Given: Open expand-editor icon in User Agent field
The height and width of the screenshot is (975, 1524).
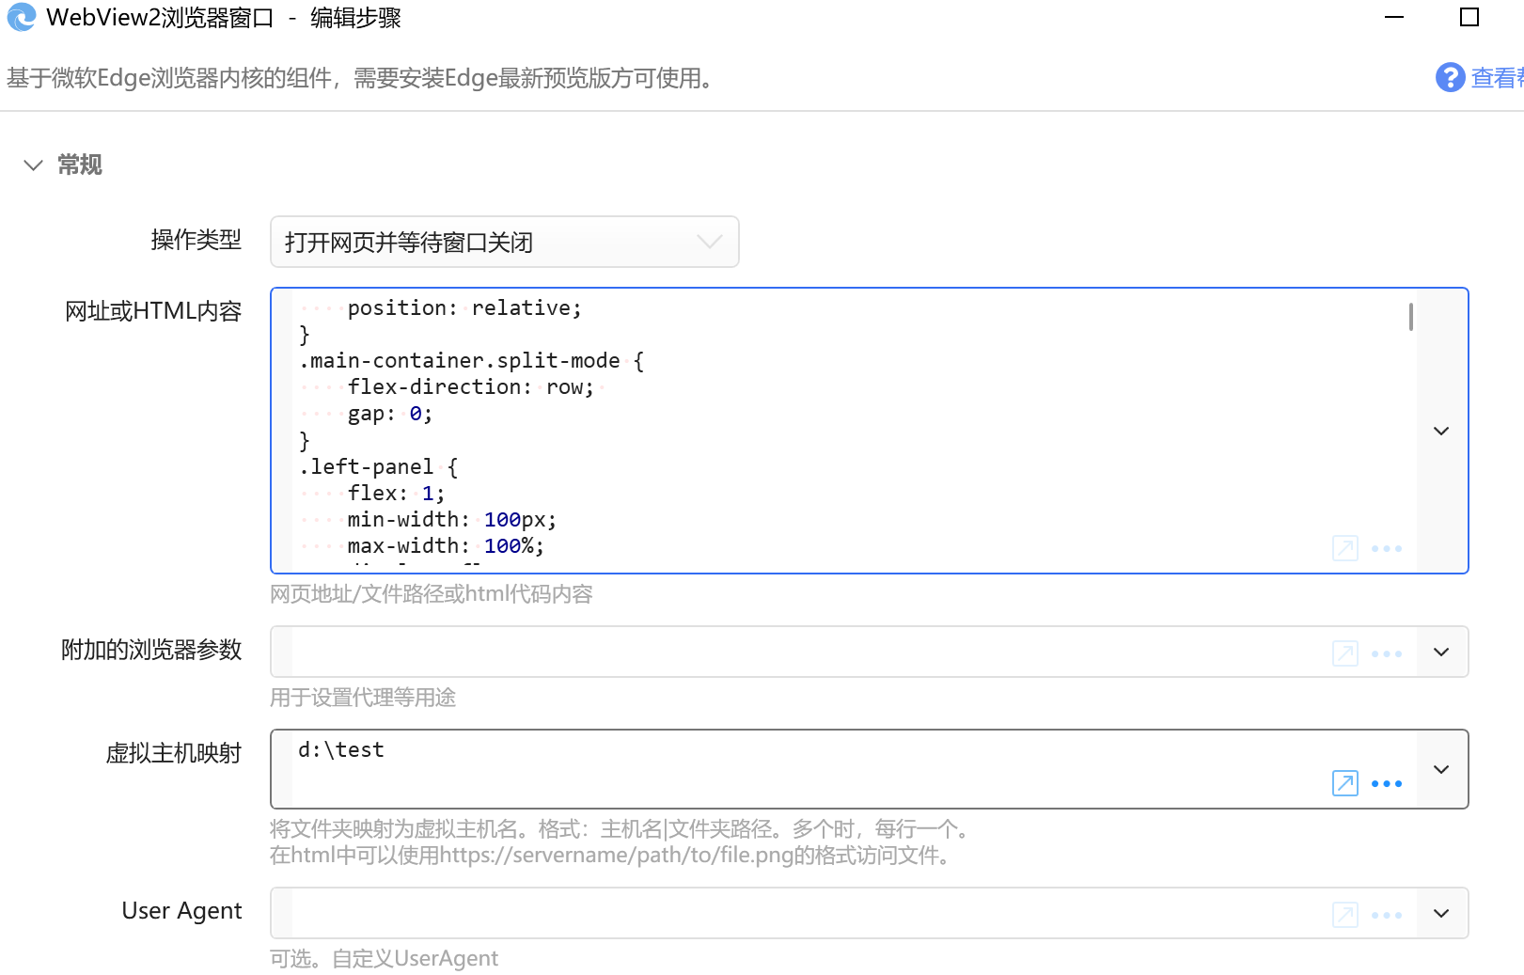Looking at the screenshot, I should 1345,915.
